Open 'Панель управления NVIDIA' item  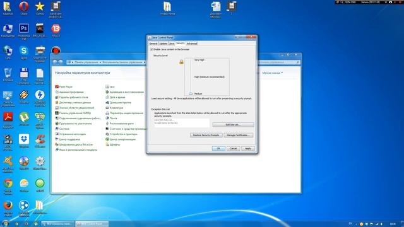pos(73,113)
